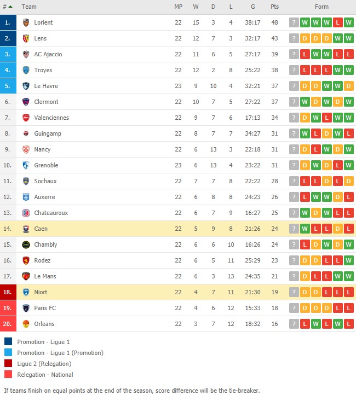
Task: Sort table by MP column header
Action: [178, 7]
